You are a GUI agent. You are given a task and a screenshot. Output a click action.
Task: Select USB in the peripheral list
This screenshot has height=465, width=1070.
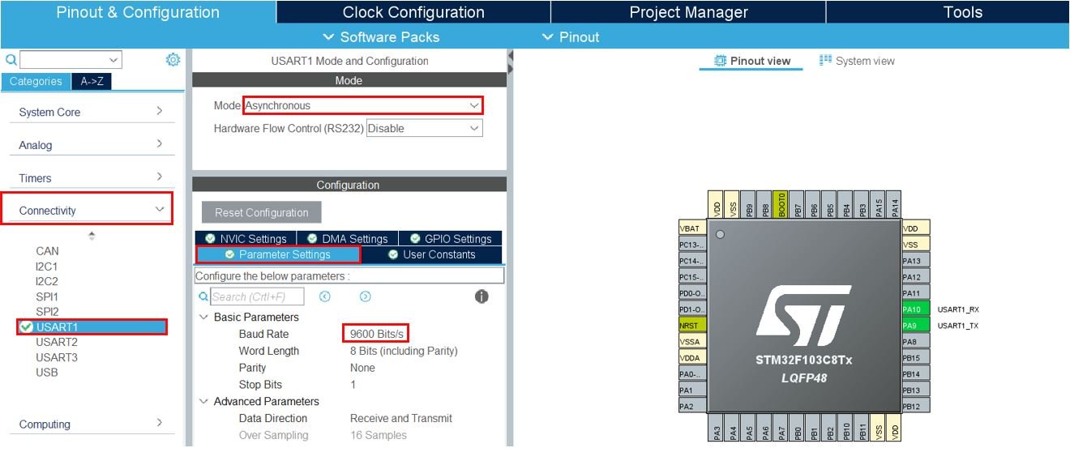[x=47, y=373]
